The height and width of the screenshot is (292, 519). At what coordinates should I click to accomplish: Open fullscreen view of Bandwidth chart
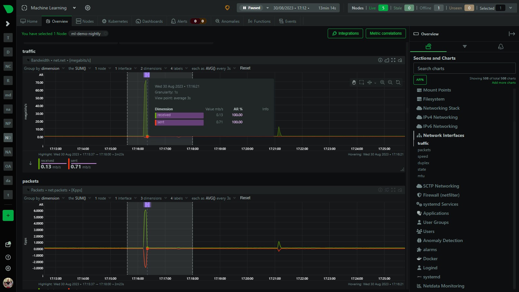pos(393,60)
